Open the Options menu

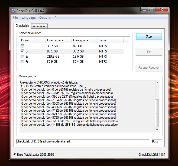(45, 18)
